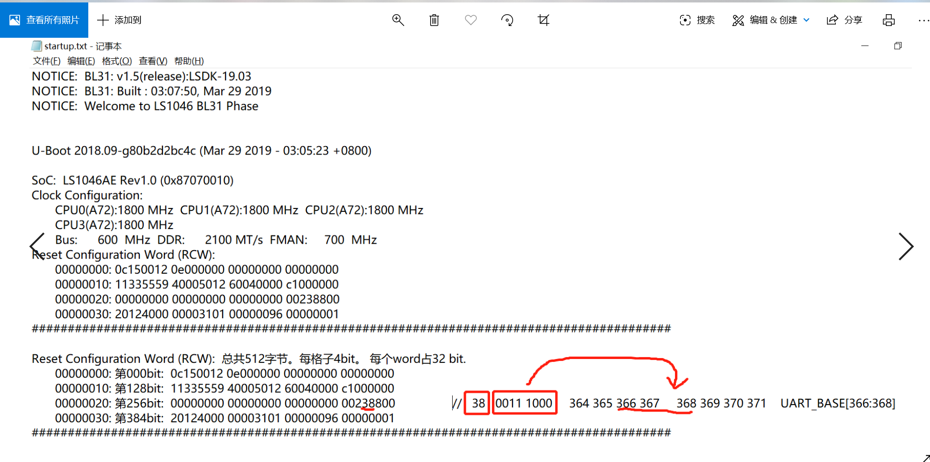930x462 pixels.
Task: Share the photo via 分享
Action: coord(844,20)
